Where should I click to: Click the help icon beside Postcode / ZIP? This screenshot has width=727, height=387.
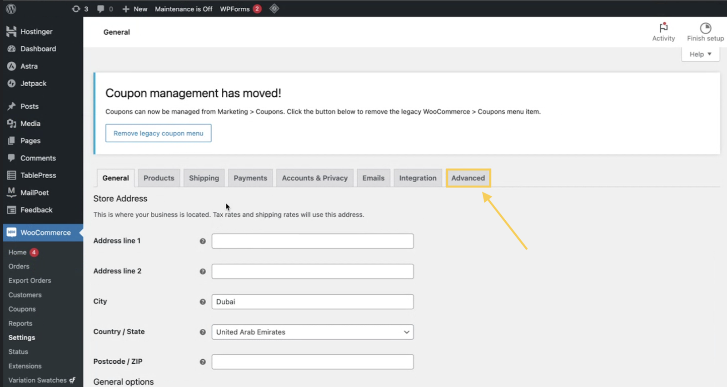coord(203,362)
